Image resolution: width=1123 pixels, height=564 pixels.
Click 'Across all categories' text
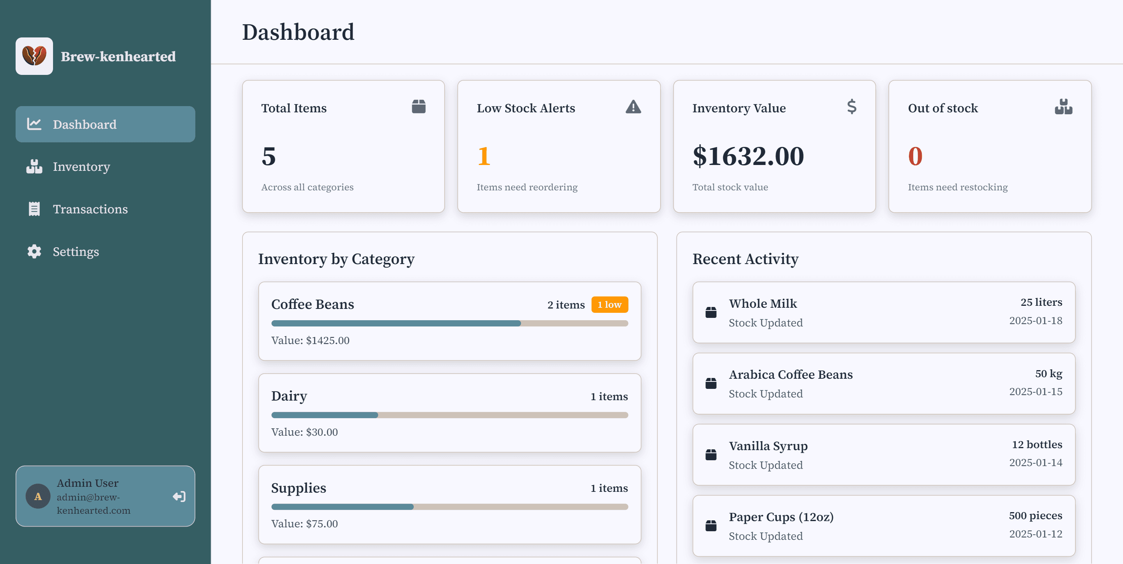pos(307,187)
